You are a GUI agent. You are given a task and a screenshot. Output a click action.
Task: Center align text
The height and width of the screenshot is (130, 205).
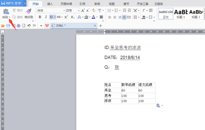tap(115, 17)
